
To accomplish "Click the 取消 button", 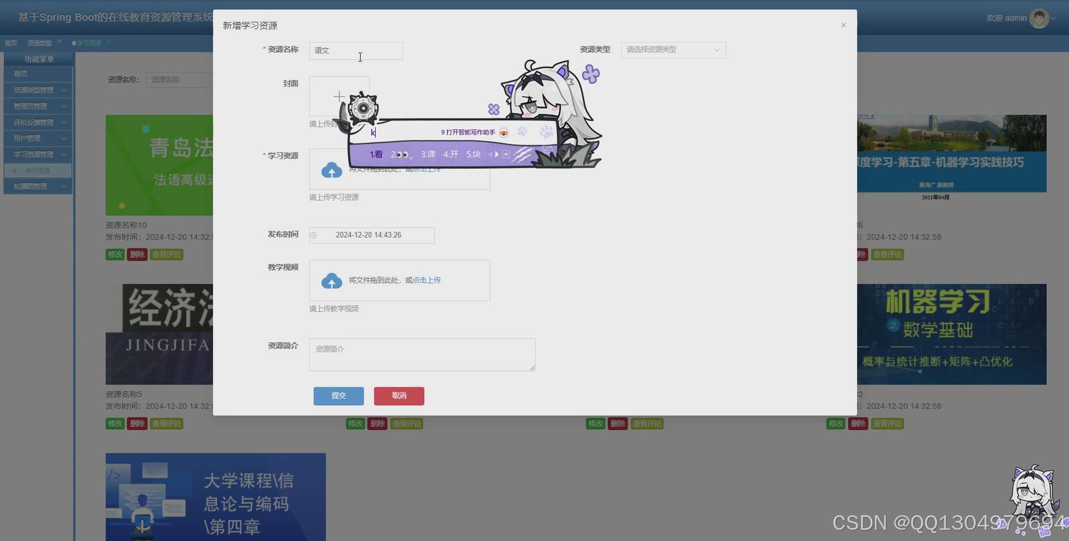I will (x=399, y=396).
